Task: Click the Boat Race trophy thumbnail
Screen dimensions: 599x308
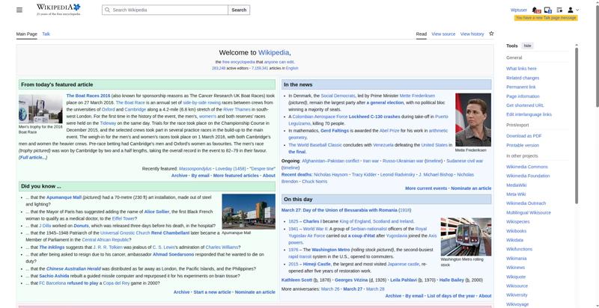Action: [40, 108]
